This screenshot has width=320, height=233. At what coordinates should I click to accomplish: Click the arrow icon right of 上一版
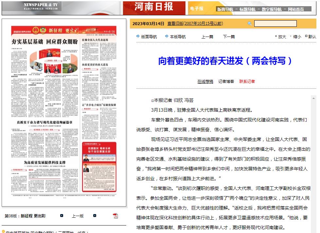coord(95,216)
